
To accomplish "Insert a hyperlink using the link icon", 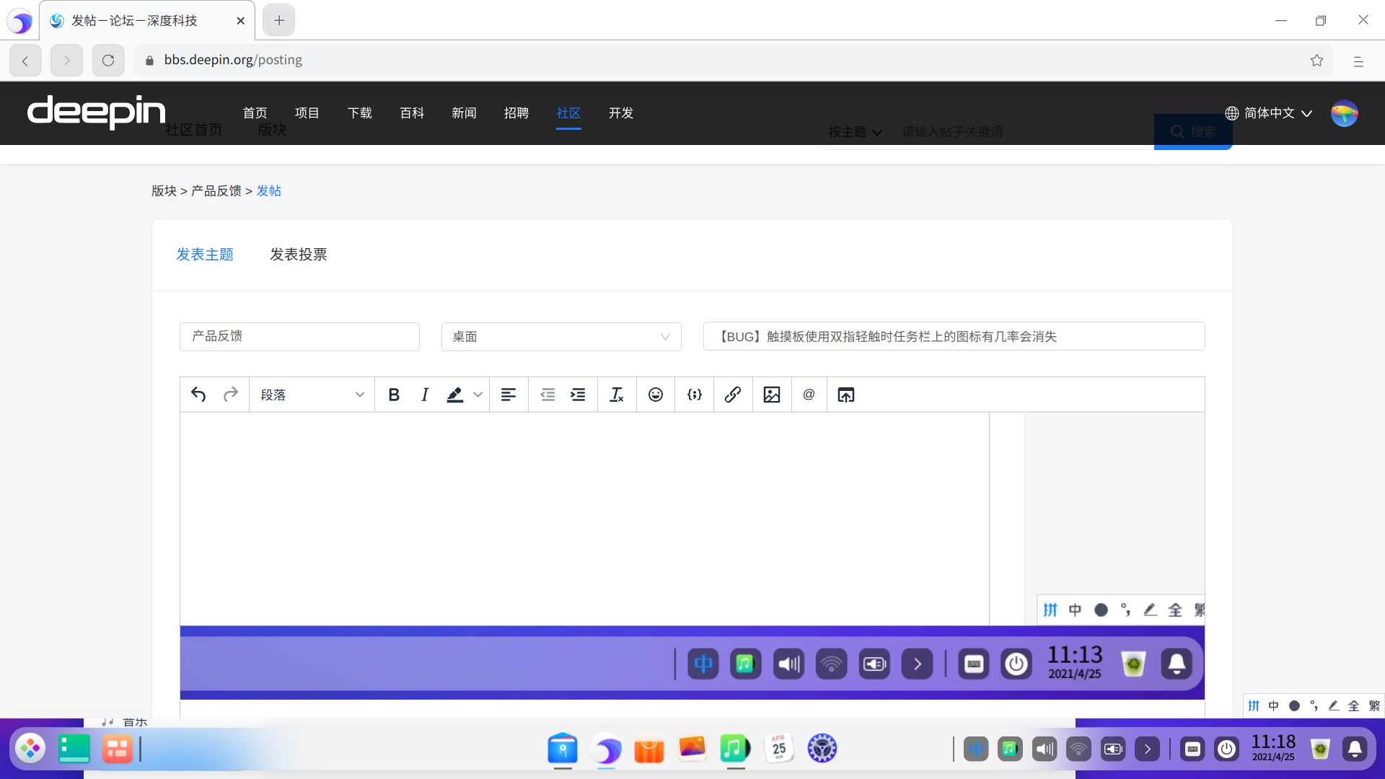I will [733, 395].
